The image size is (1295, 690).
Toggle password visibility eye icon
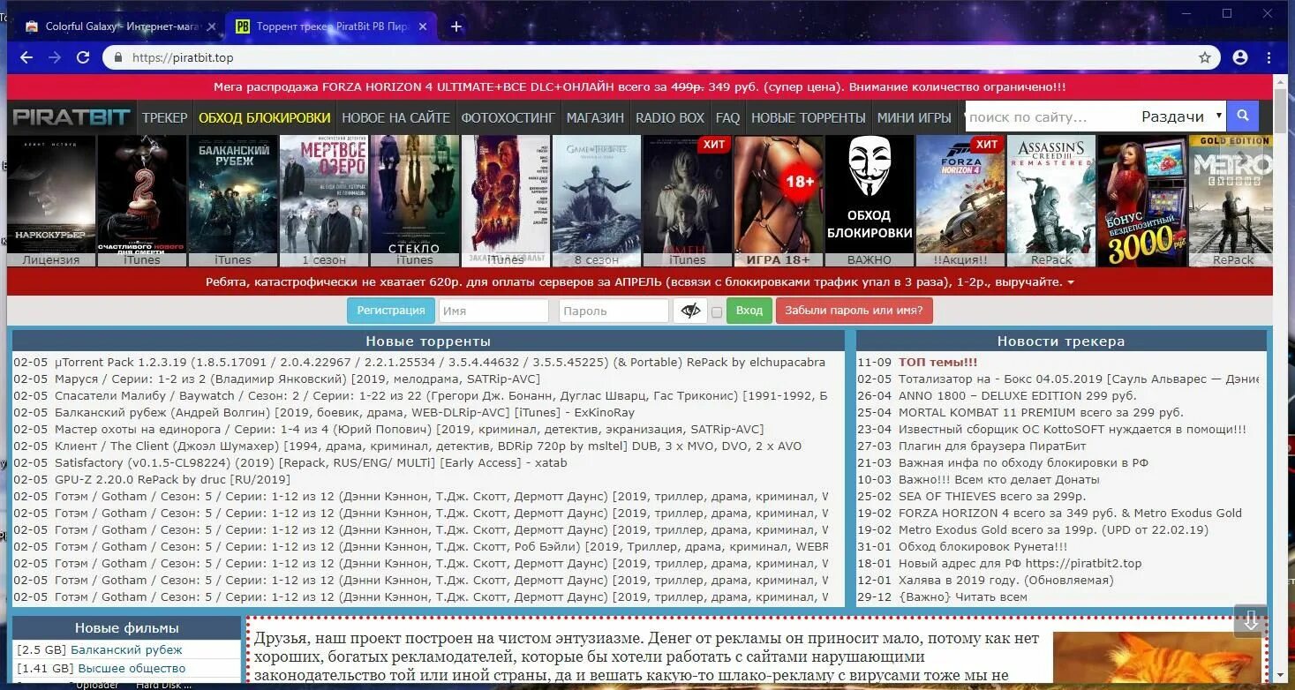point(689,311)
